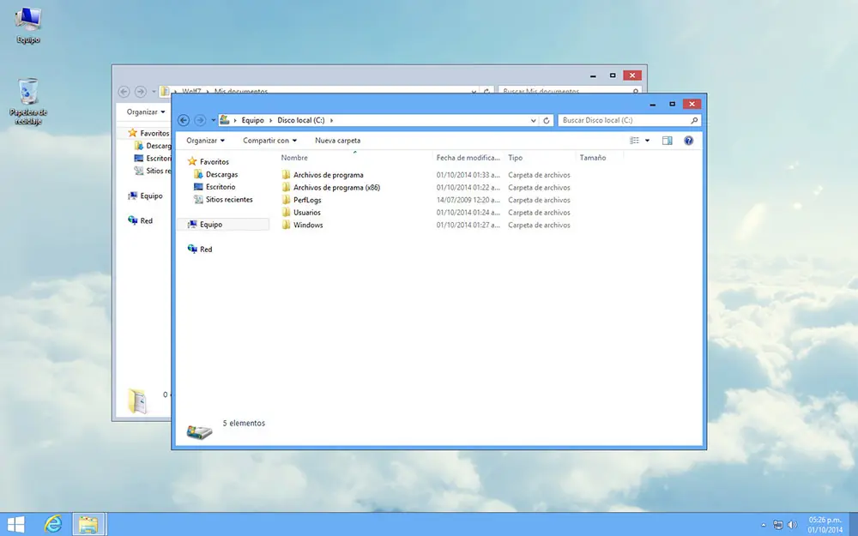Click drive icon in details pane

199,432
